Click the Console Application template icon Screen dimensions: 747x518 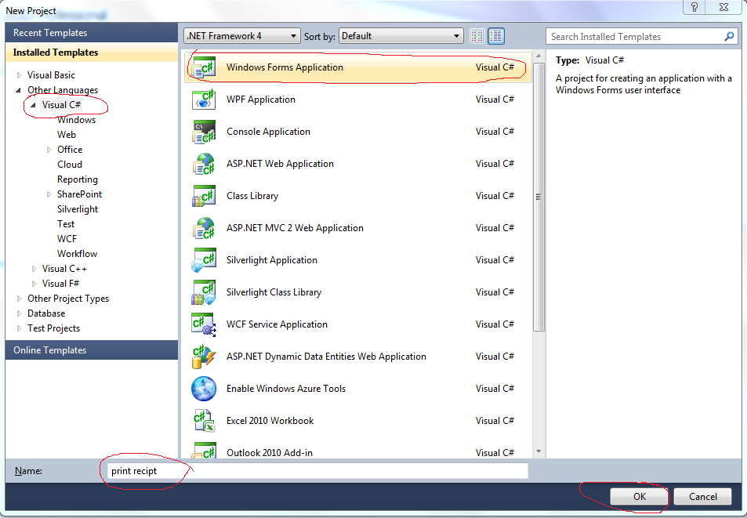click(204, 132)
